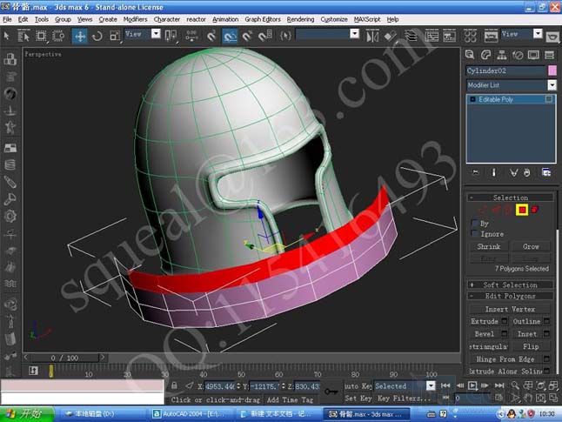Screen dimensions: 562x422
Task: Switch to the Hierarchy command panel
Action: pos(502,55)
